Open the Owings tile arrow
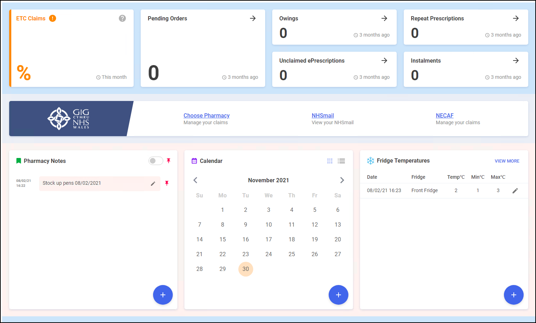The image size is (536, 323). click(x=384, y=18)
